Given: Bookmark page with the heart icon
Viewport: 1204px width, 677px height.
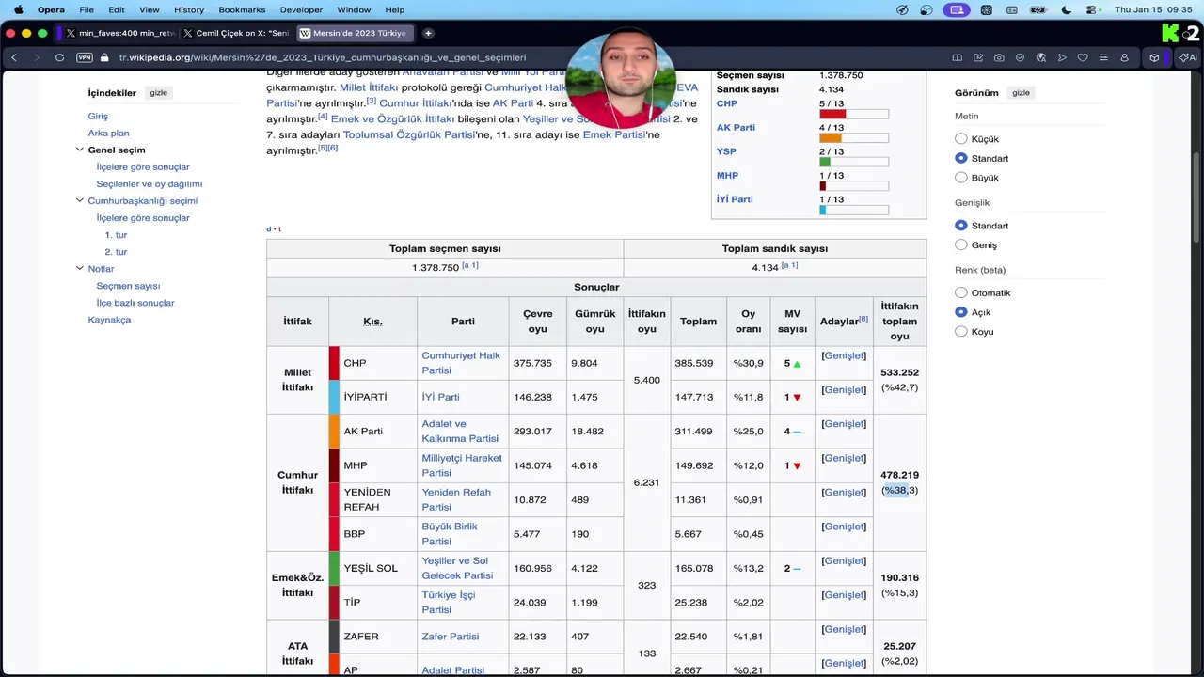Looking at the screenshot, I should pos(1083,57).
